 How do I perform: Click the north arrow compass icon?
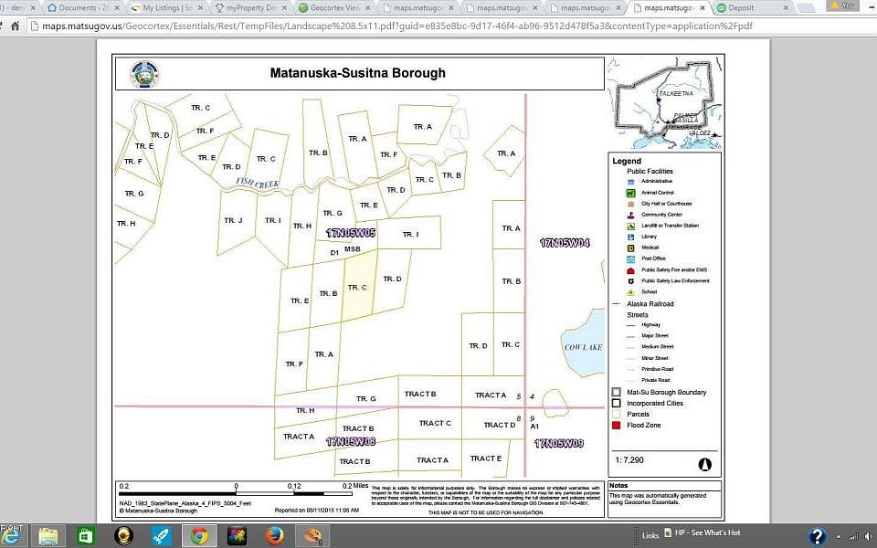(704, 464)
